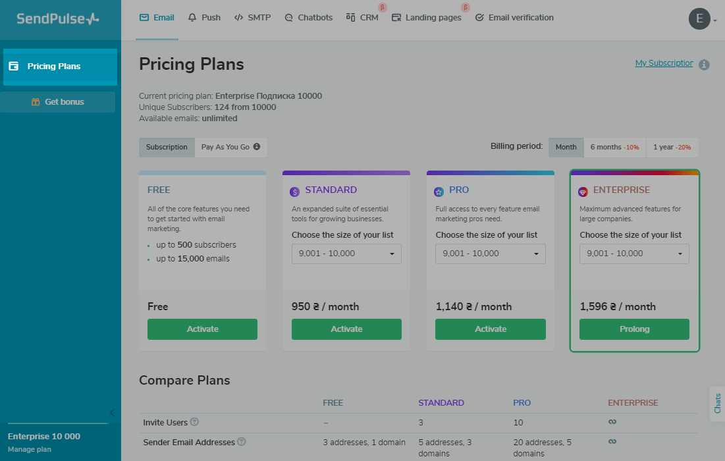Click the beta badge on Landing pages
The width and height of the screenshot is (725, 461).
click(466, 7)
